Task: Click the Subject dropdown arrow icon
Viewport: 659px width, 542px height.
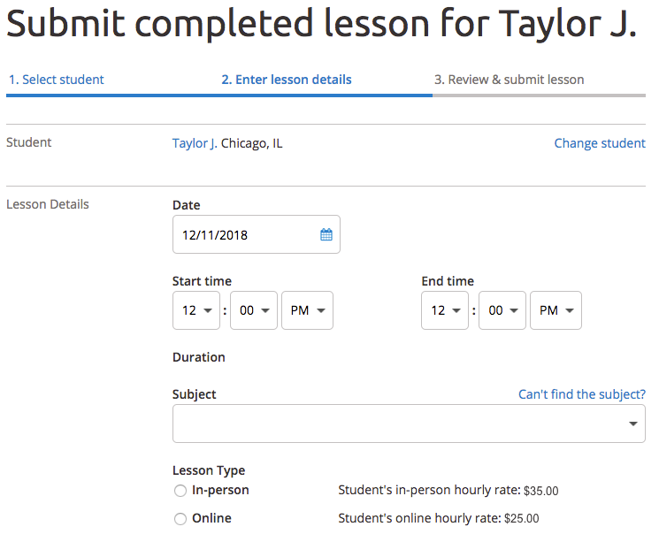Action: 633,424
